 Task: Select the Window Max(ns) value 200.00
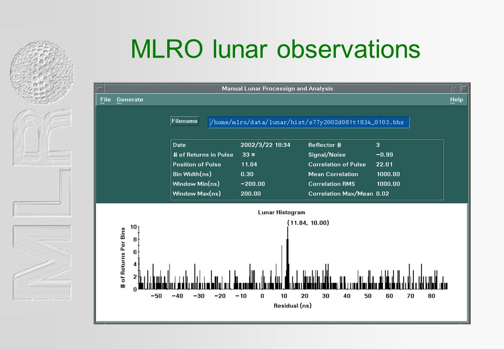click(x=251, y=193)
